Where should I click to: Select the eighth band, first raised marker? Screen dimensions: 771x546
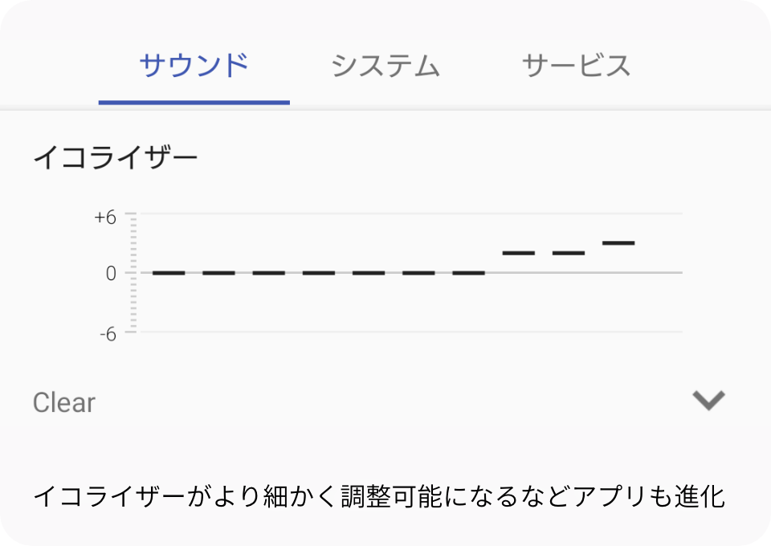519,253
